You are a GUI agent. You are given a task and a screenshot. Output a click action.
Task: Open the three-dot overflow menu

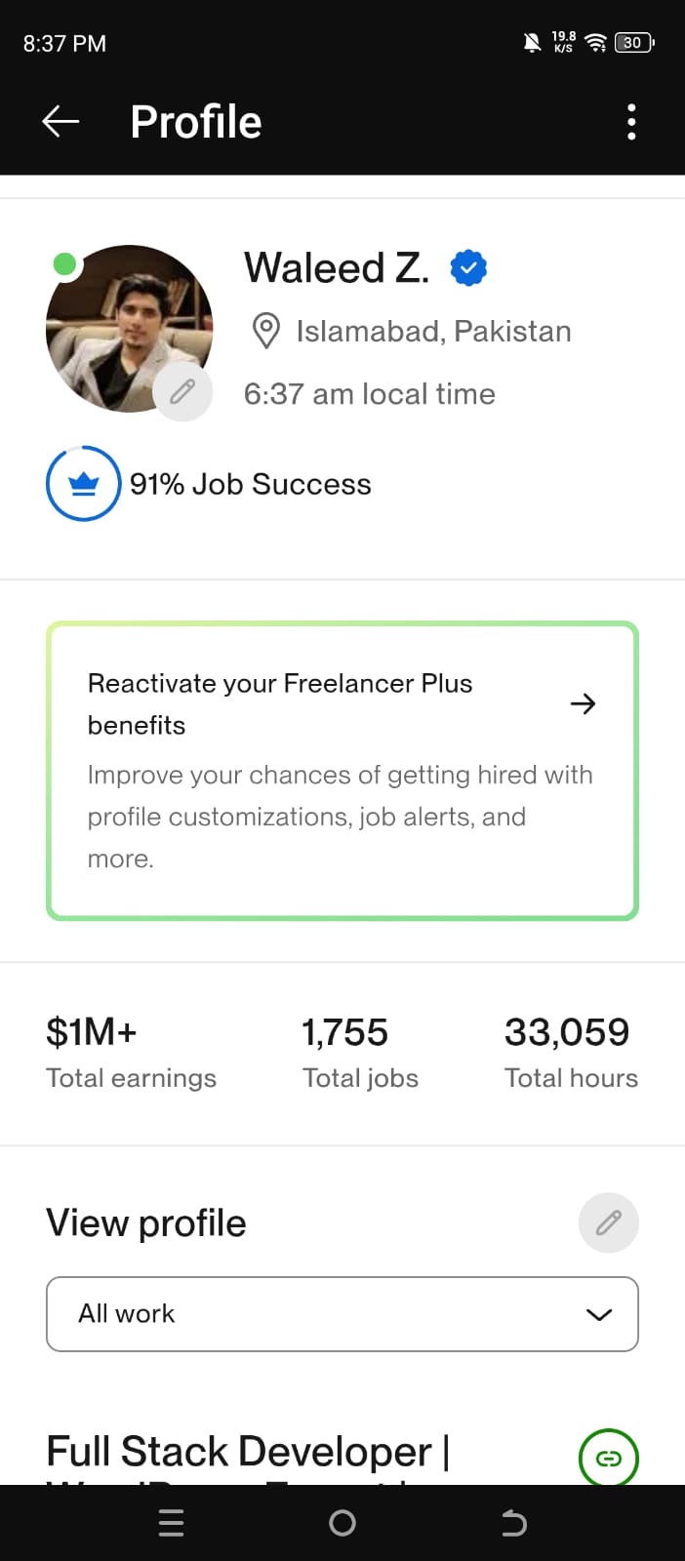[631, 121]
